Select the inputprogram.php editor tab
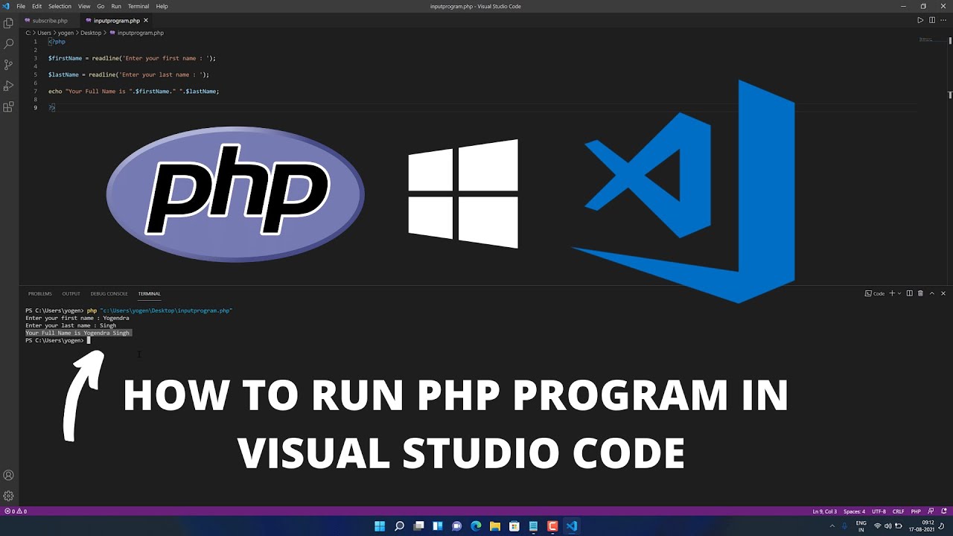 point(116,21)
